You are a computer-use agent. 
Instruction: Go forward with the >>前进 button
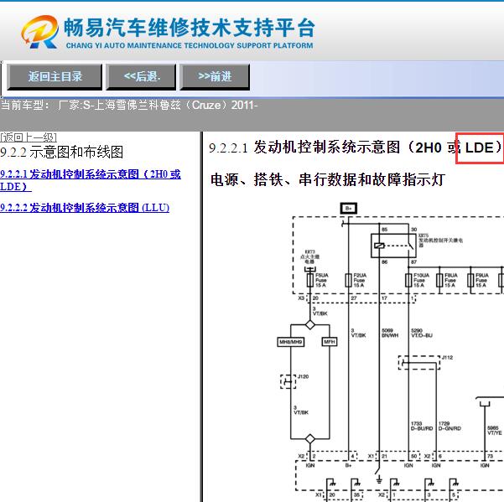(215, 77)
